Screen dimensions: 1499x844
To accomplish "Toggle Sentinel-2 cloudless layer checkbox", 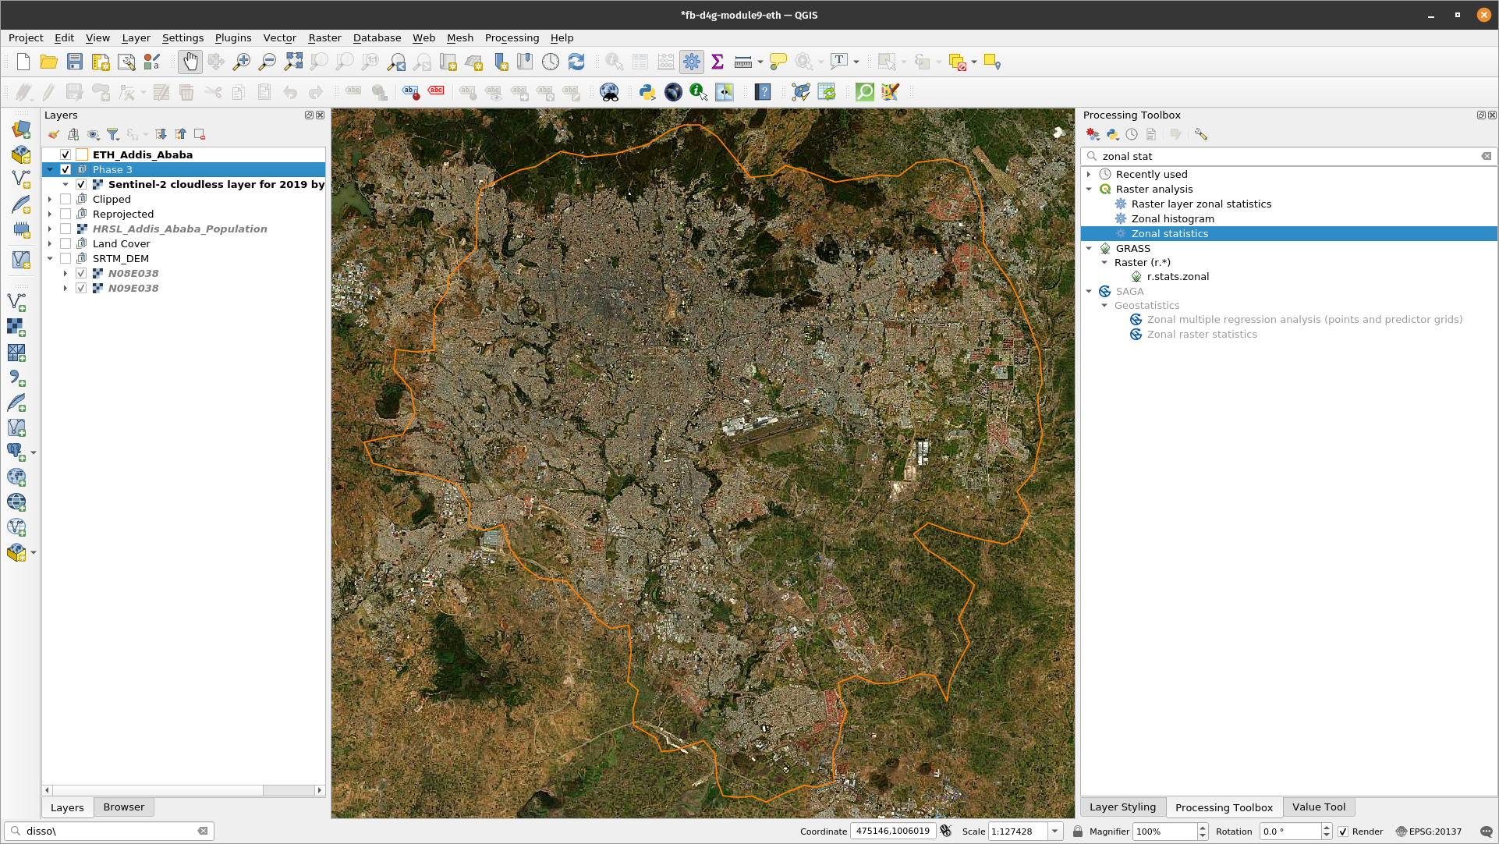I will (81, 184).
